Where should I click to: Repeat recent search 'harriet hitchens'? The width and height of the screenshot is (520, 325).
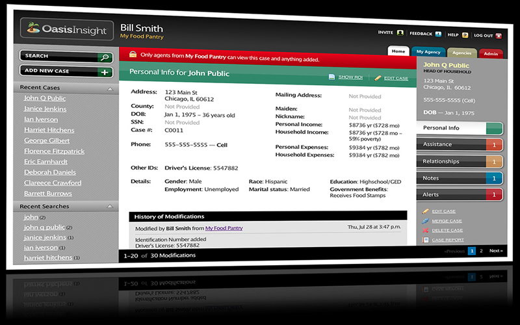(x=48, y=257)
